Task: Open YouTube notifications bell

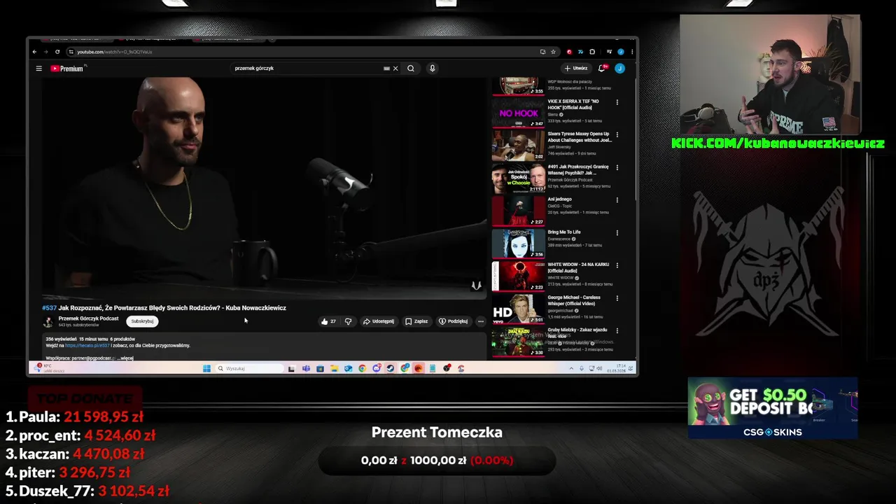Action: 601,69
